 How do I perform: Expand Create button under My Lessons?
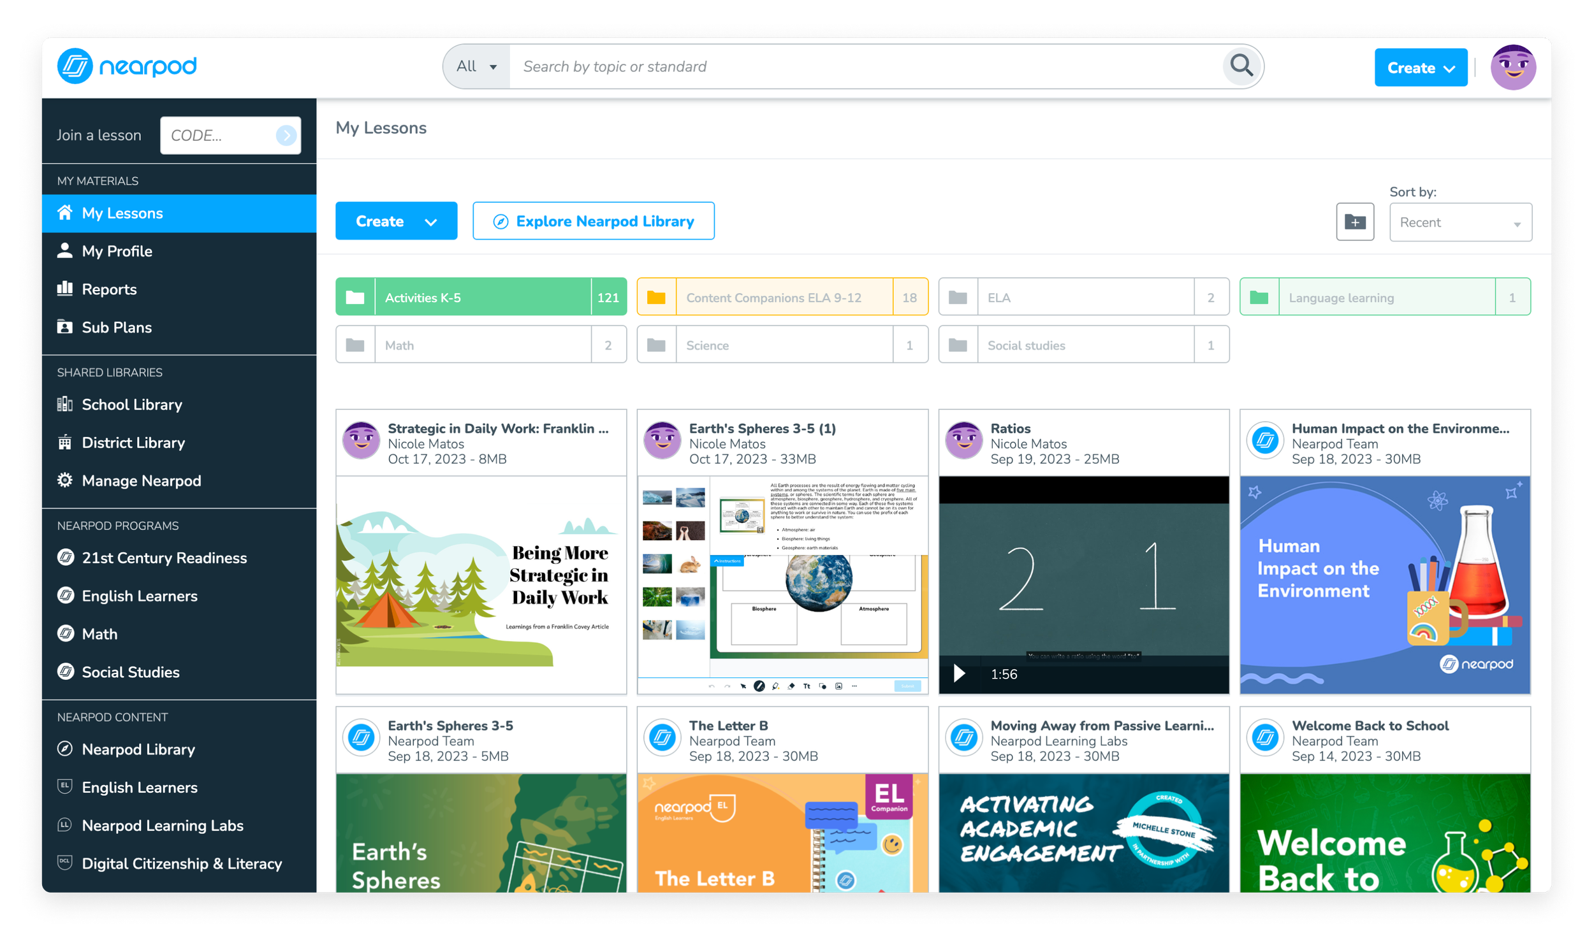coord(396,221)
